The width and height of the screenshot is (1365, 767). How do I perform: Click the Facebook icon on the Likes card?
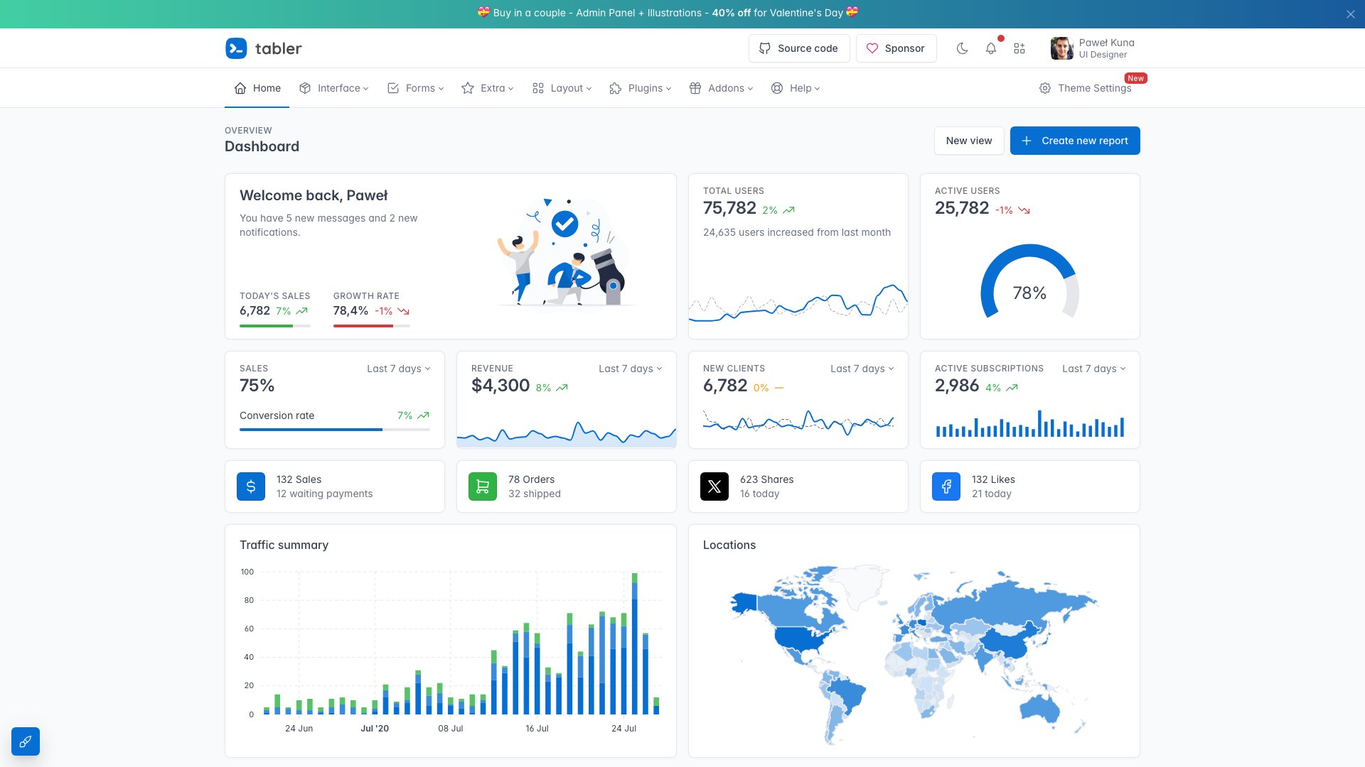(x=946, y=486)
